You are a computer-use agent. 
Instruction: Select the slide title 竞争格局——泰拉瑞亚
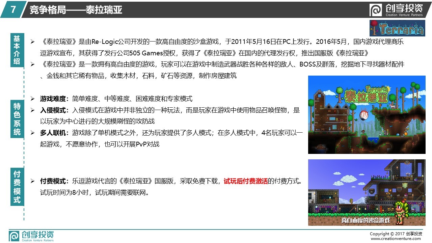coord(76,10)
